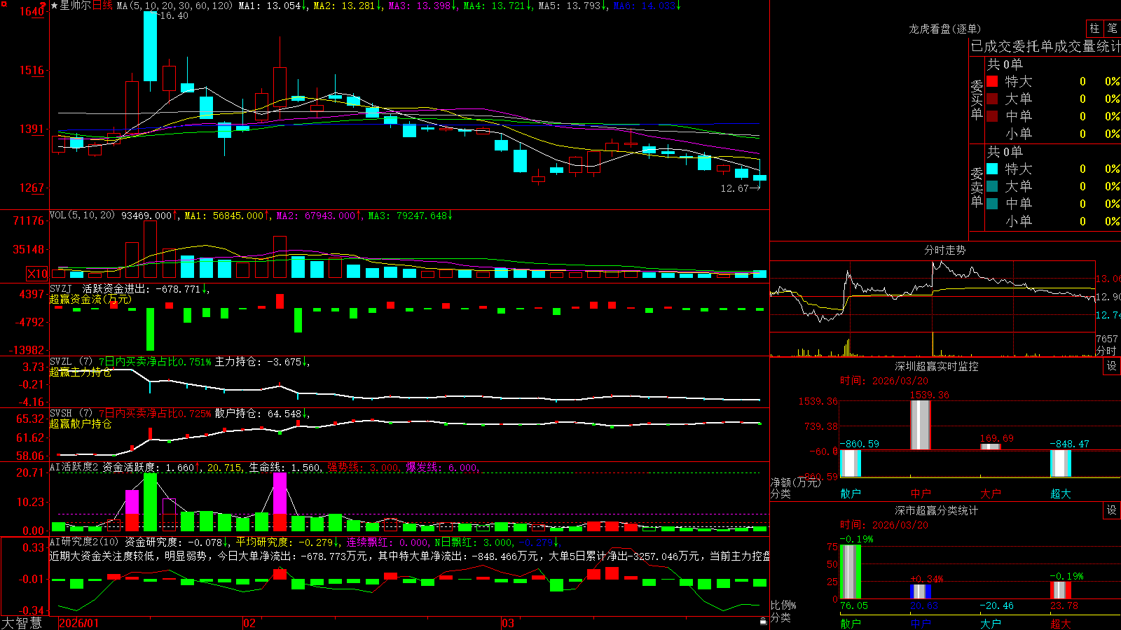Select the 龙虎看盘(逐单) panel title

[944, 29]
